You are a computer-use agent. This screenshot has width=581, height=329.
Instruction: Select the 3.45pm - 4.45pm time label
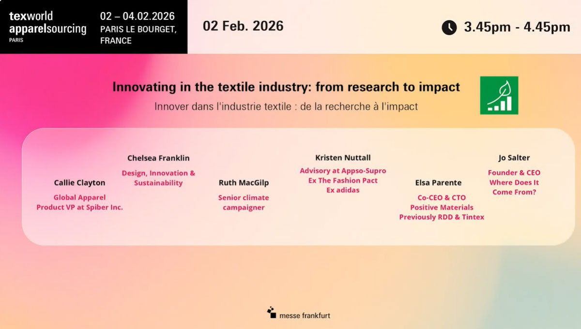517,27
